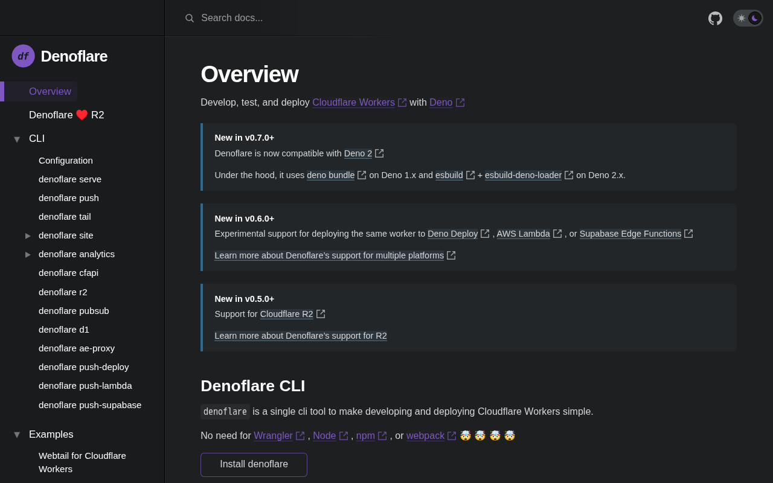Click external link icon after webpack
The width and height of the screenshot is (773, 483).
[452, 436]
